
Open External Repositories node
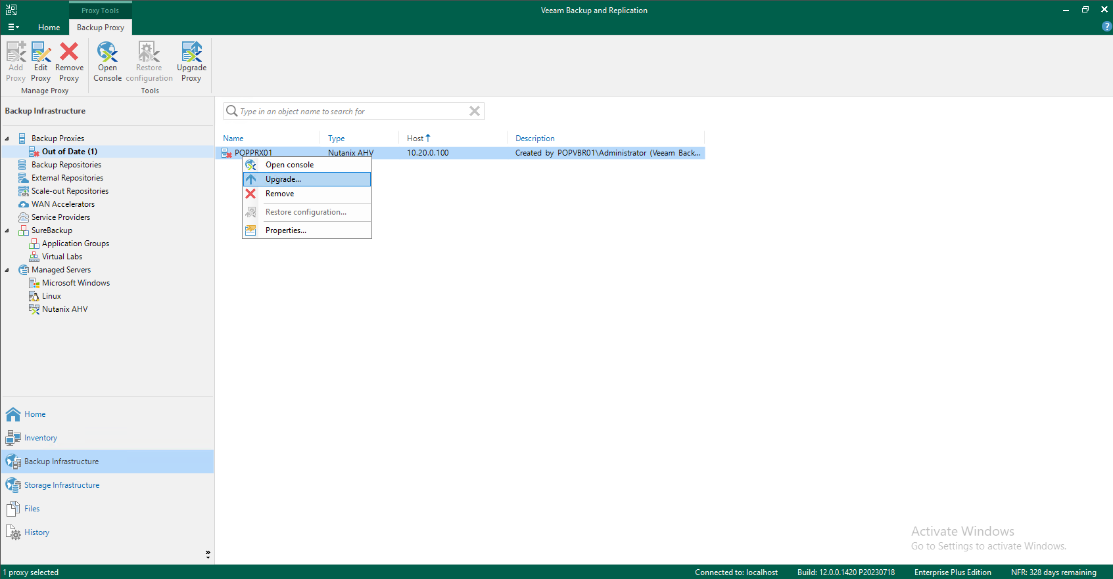click(67, 178)
